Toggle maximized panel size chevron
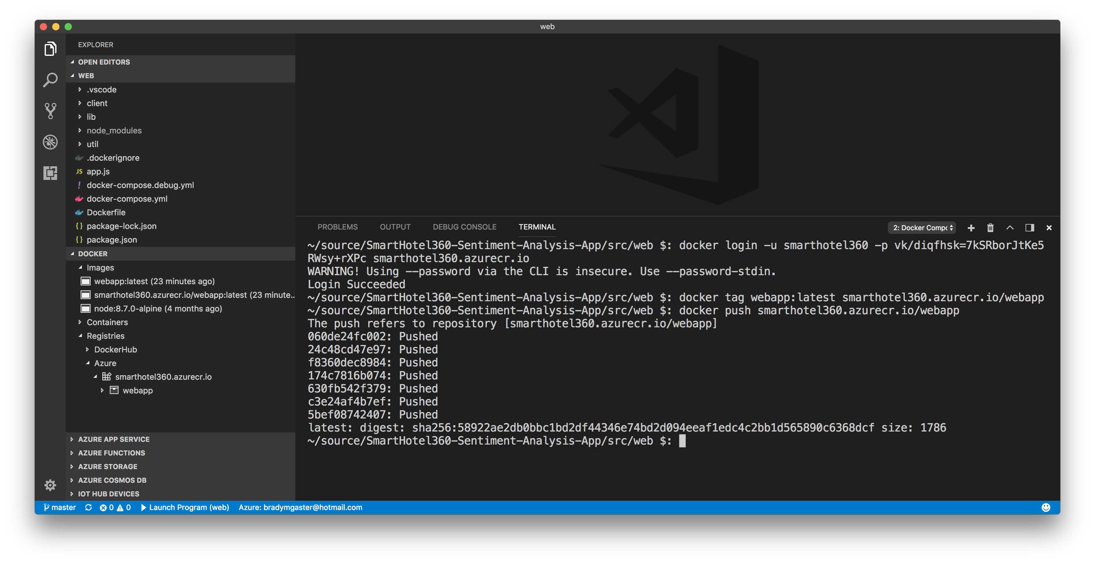The image size is (1095, 564). pos(1010,228)
